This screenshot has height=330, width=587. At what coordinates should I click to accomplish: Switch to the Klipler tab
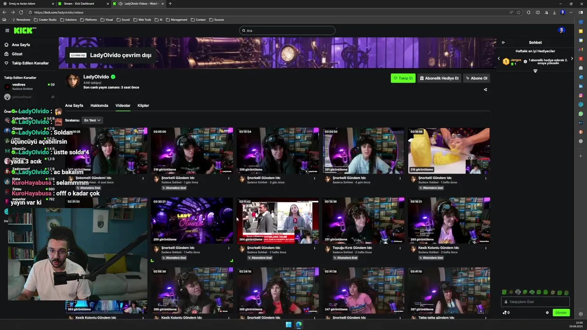click(144, 105)
